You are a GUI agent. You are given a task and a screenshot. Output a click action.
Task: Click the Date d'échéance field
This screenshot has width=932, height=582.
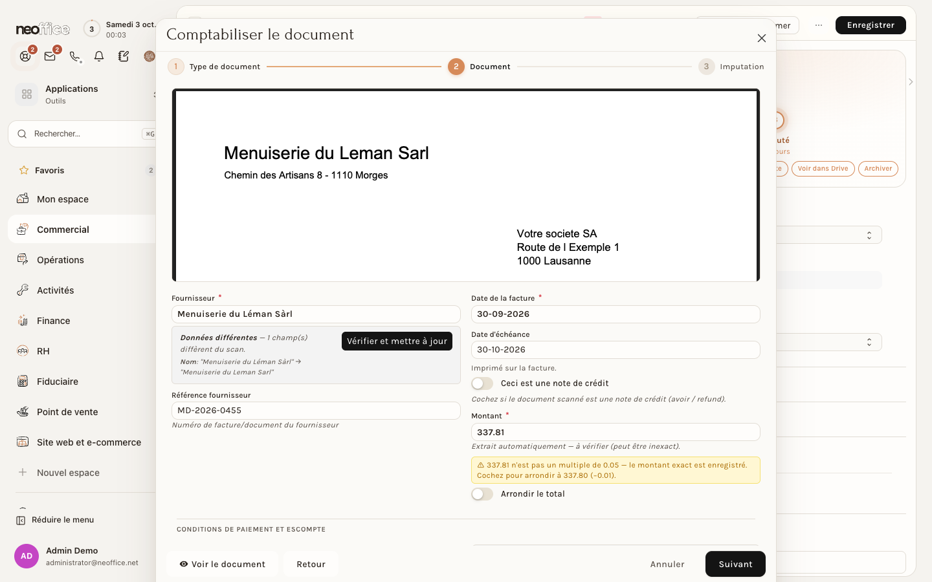point(616,350)
